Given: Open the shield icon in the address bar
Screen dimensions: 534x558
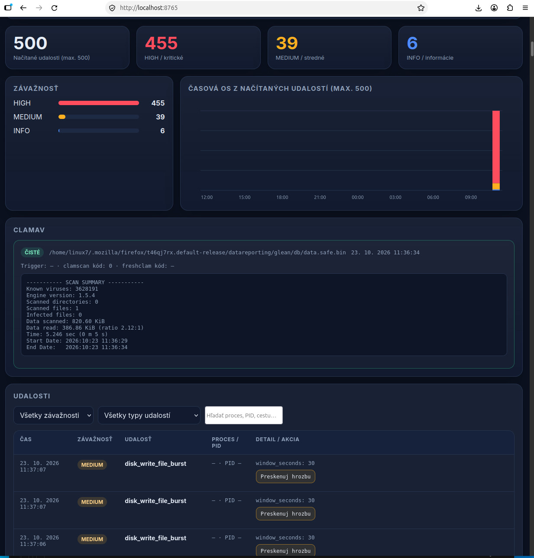Looking at the screenshot, I should (x=112, y=8).
